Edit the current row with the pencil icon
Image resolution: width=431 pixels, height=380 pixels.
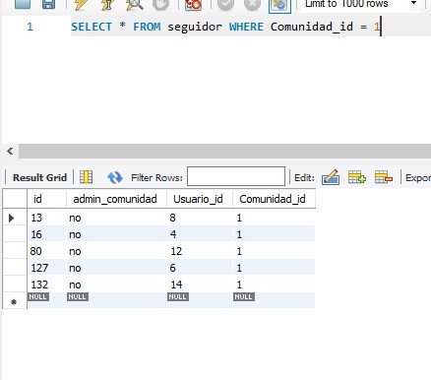331,177
